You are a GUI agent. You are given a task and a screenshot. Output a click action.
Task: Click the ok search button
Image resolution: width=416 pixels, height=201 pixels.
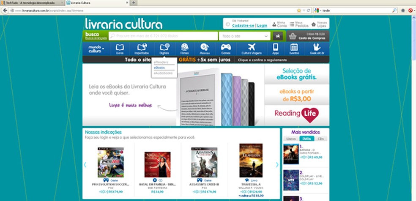(x=278, y=36)
